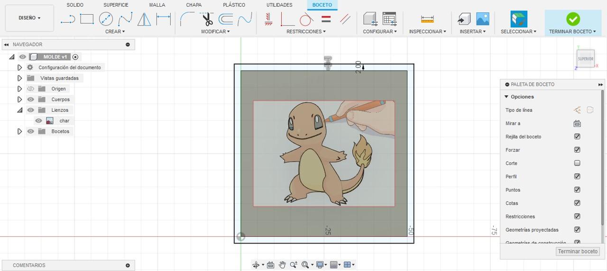Viewport: 607px width, 271px height.
Task: Hide the char canvas with eye icon
Action: pyautogui.click(x=39, y=121)
